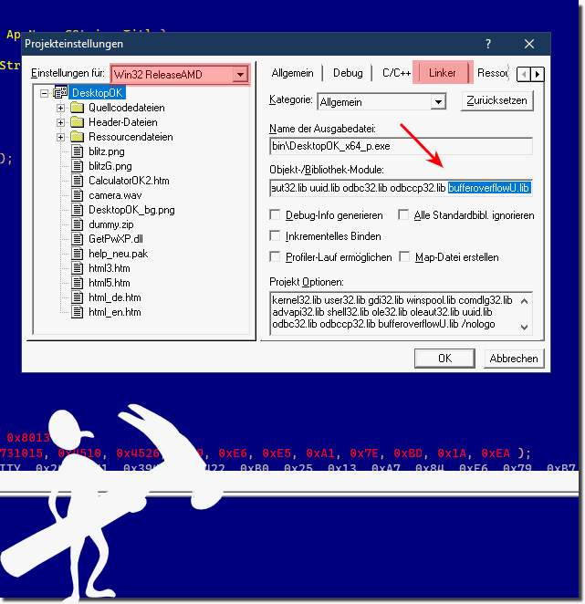Select Quellcodedateien folder label
The width and height of the screenshot is (585, 604).
click(127, 108)
